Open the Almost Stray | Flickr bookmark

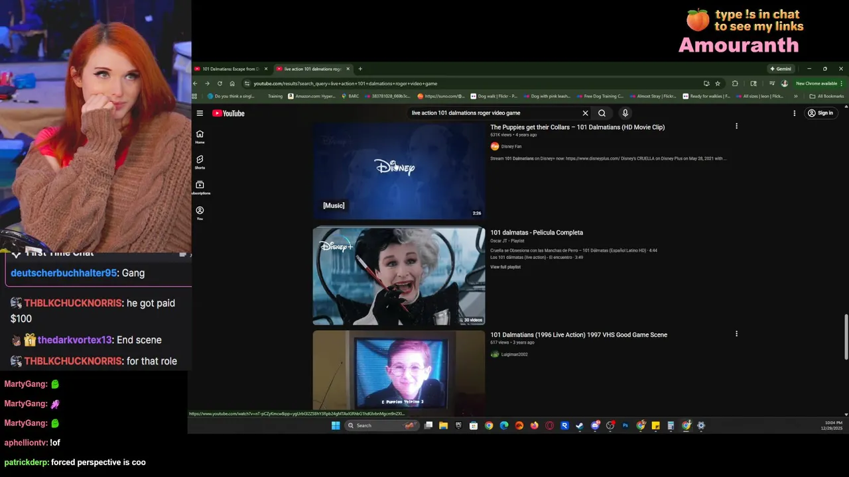point(652,96)
